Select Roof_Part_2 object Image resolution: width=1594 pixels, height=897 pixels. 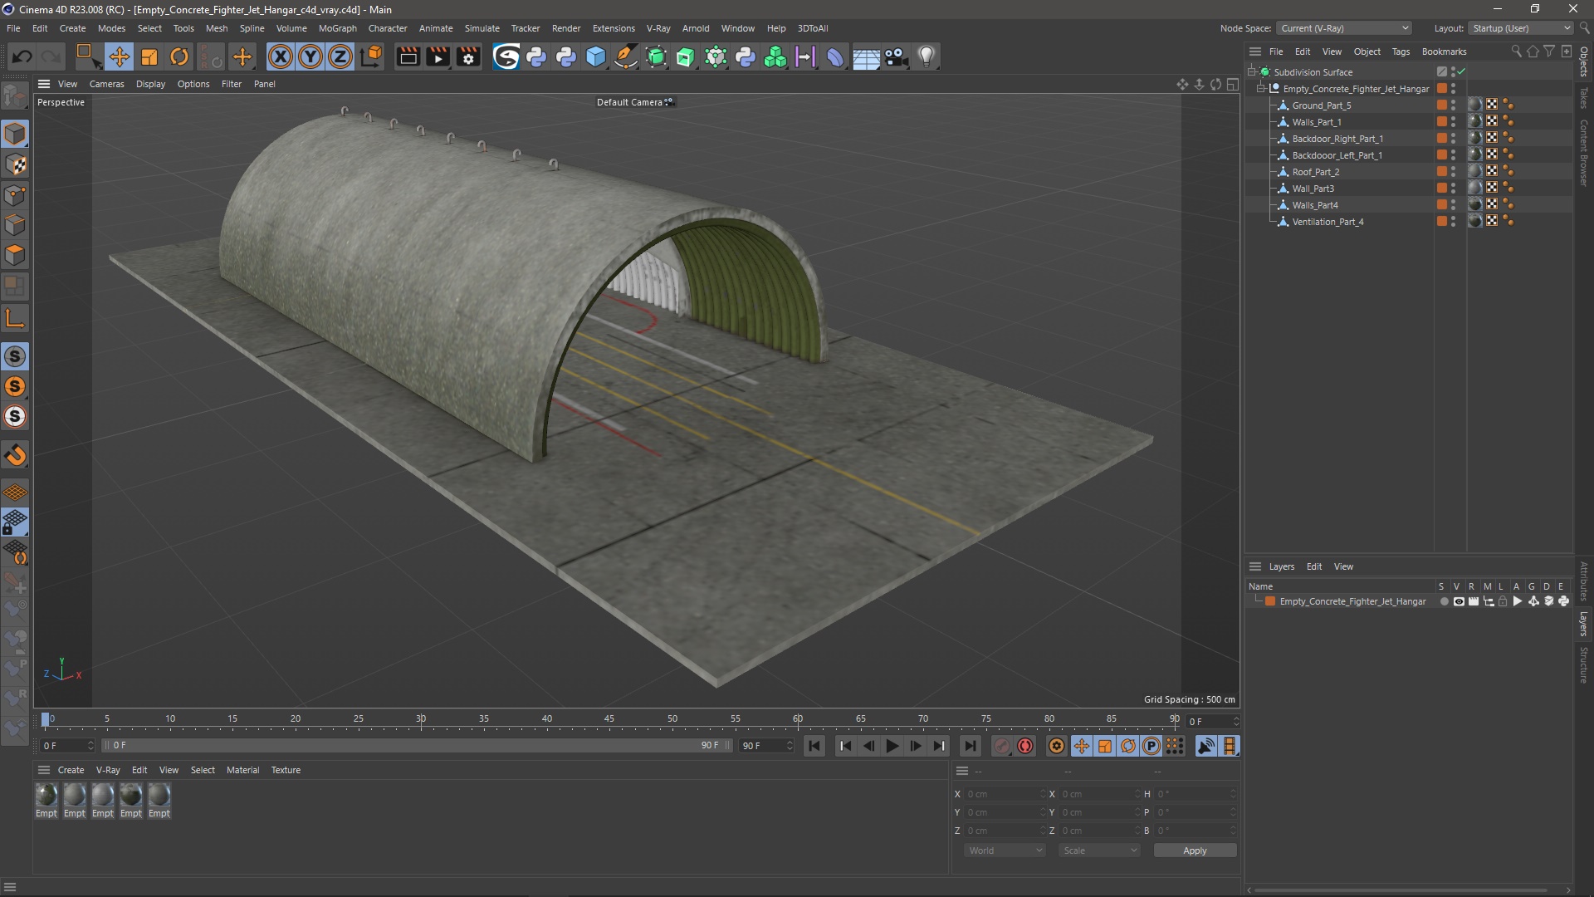(x=1315, y=172)
